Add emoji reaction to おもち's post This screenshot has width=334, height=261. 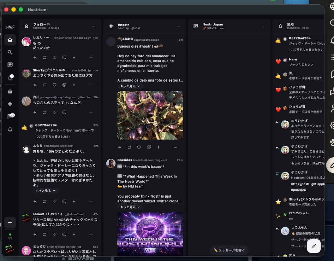[64, 201]
